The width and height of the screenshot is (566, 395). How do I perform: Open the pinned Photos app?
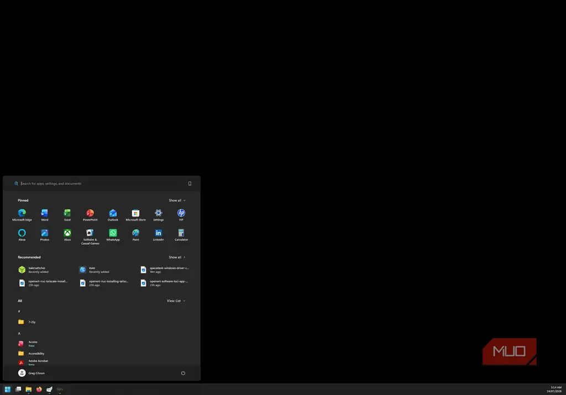(45, 234)
